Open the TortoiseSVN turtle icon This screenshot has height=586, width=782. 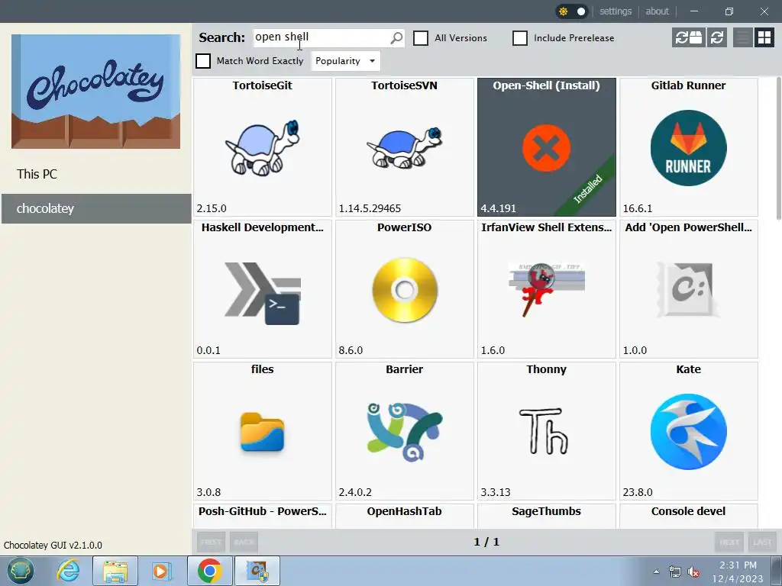pos(405,147)
